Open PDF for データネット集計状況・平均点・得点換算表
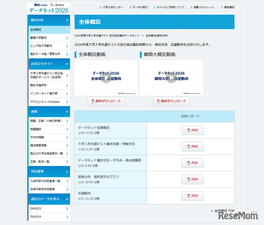 click(x=193, y=163)
